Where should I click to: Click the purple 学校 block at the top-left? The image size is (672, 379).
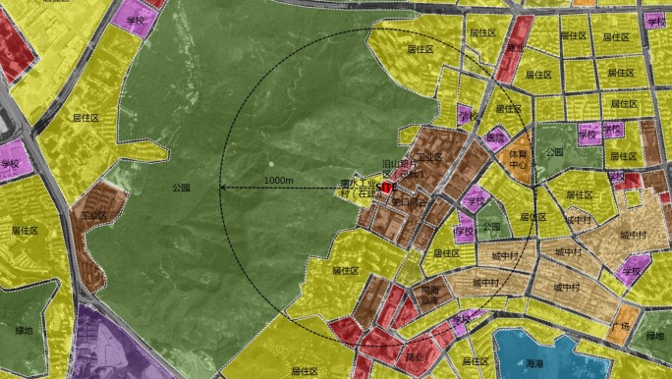(135, 20)
